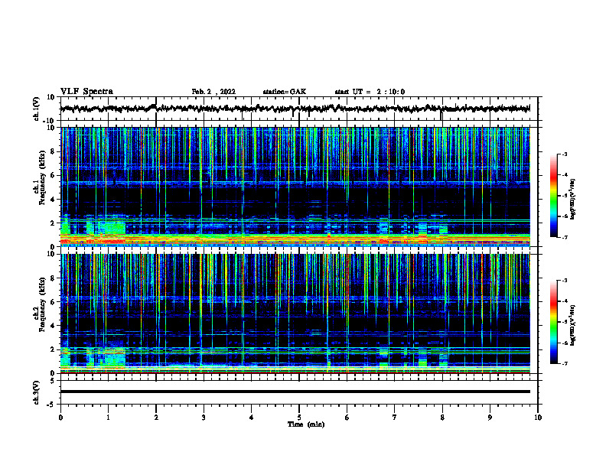The width and height of the screenshot is (606, 468).
Task: Click the "-3" label on ch.2 colorbar
Action: (564, 281)
